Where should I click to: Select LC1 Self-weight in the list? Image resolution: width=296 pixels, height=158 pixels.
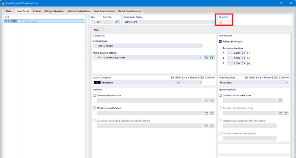(x=44, y=21)
